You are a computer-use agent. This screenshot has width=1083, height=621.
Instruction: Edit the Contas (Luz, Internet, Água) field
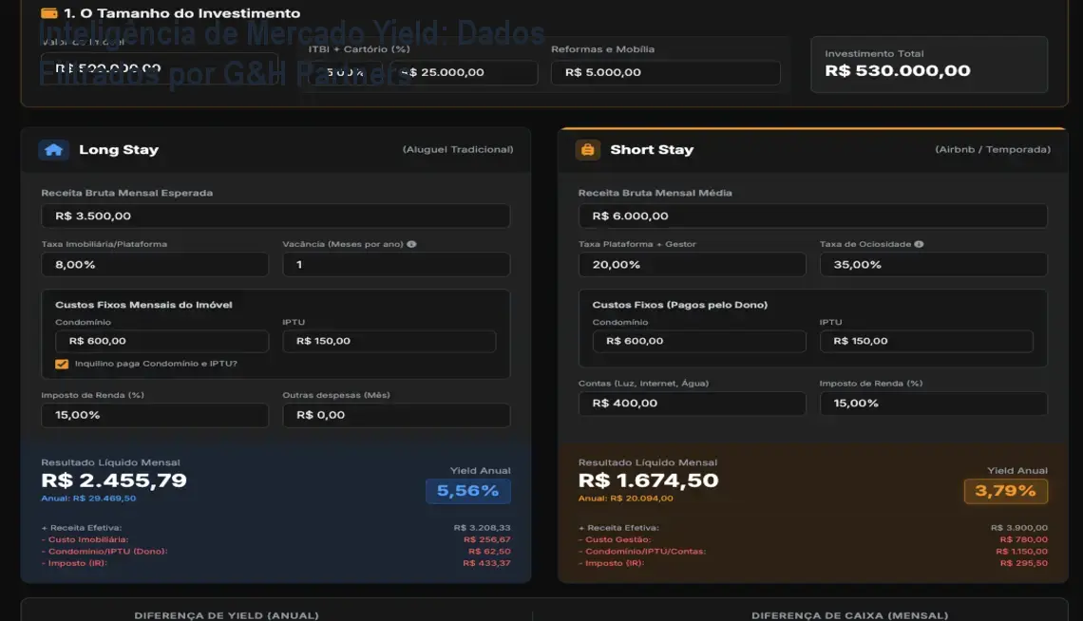click(x=692, y=403)
